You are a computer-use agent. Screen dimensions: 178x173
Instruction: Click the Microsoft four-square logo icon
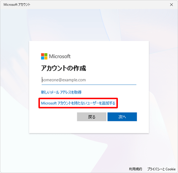(x=44, y=56)
